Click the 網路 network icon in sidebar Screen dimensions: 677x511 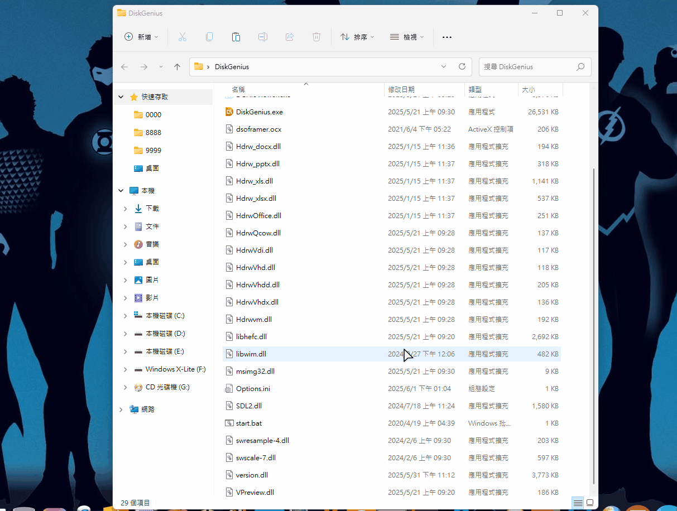pyautogui.click(x=134, y=409)
